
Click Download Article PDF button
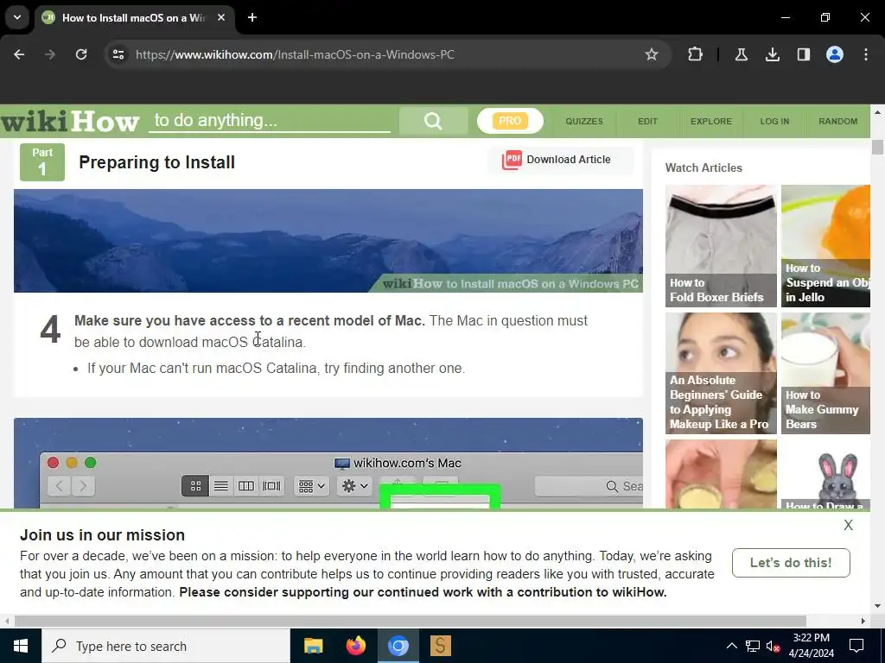(561, 160)
